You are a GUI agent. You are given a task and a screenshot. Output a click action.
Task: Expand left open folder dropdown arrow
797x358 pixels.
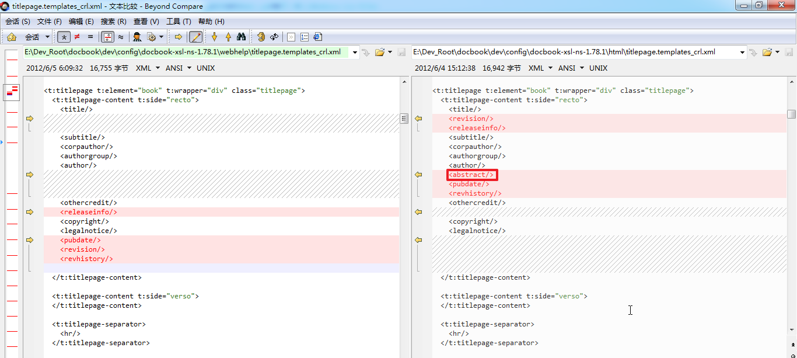coord(390,52)
